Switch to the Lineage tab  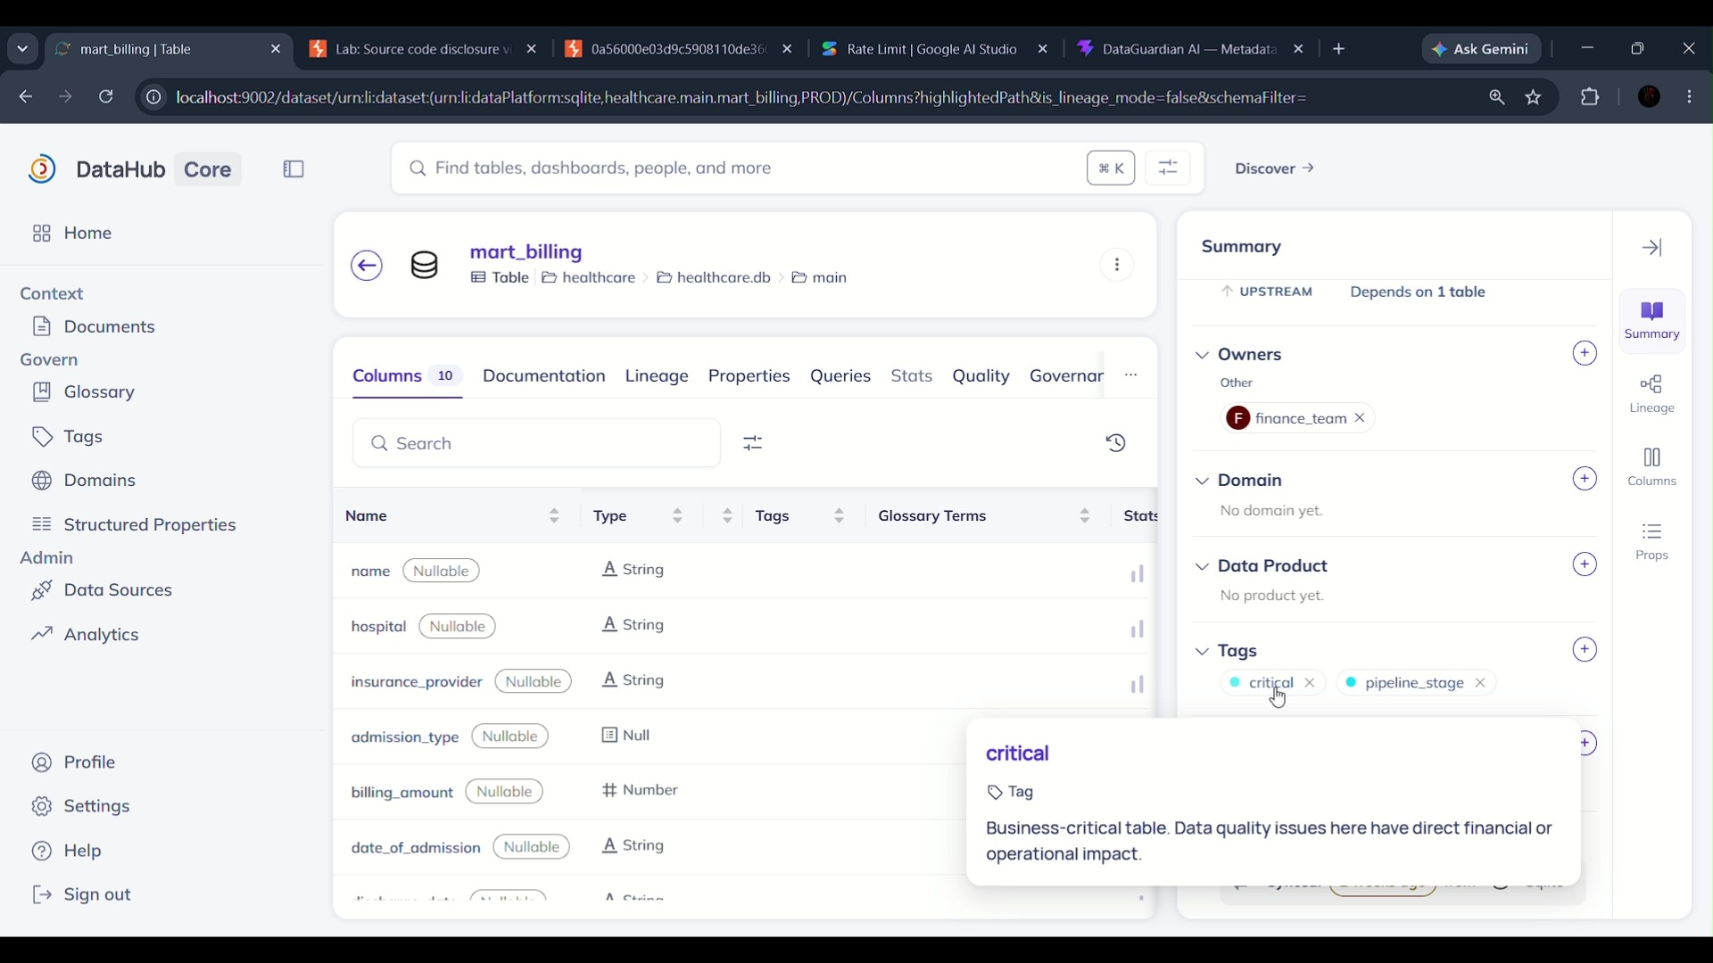pyautogui.click(x=657, y=376)
